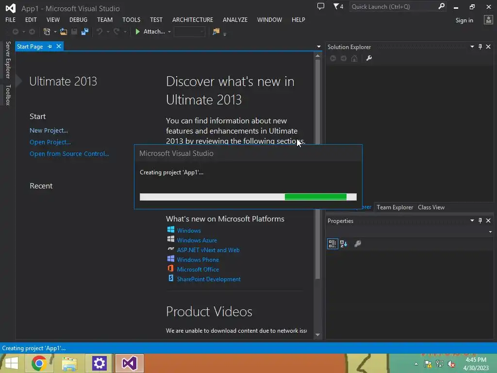The height and width of the screenshot is (373, 497).
Task: Open Solution Explorer window position dropdown
Action: click(472, 47)
